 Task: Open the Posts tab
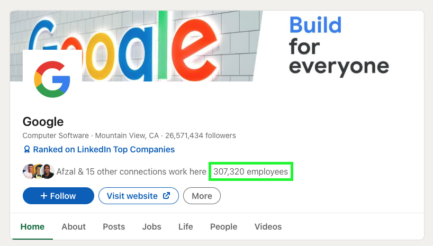[x=114, y=226]
